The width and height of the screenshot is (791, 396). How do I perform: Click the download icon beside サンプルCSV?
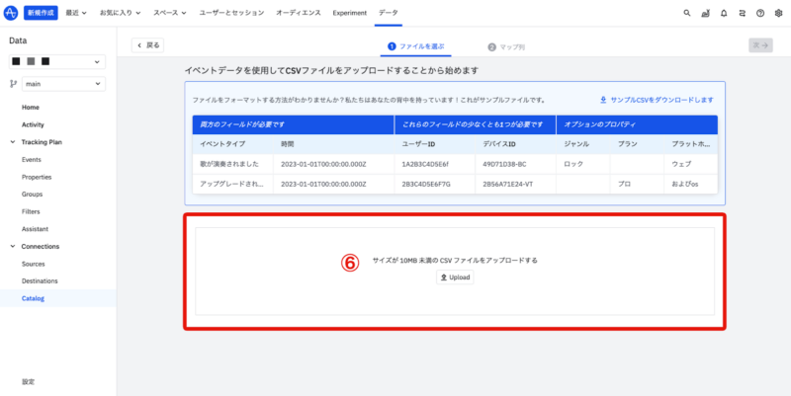tap(603, 100)
